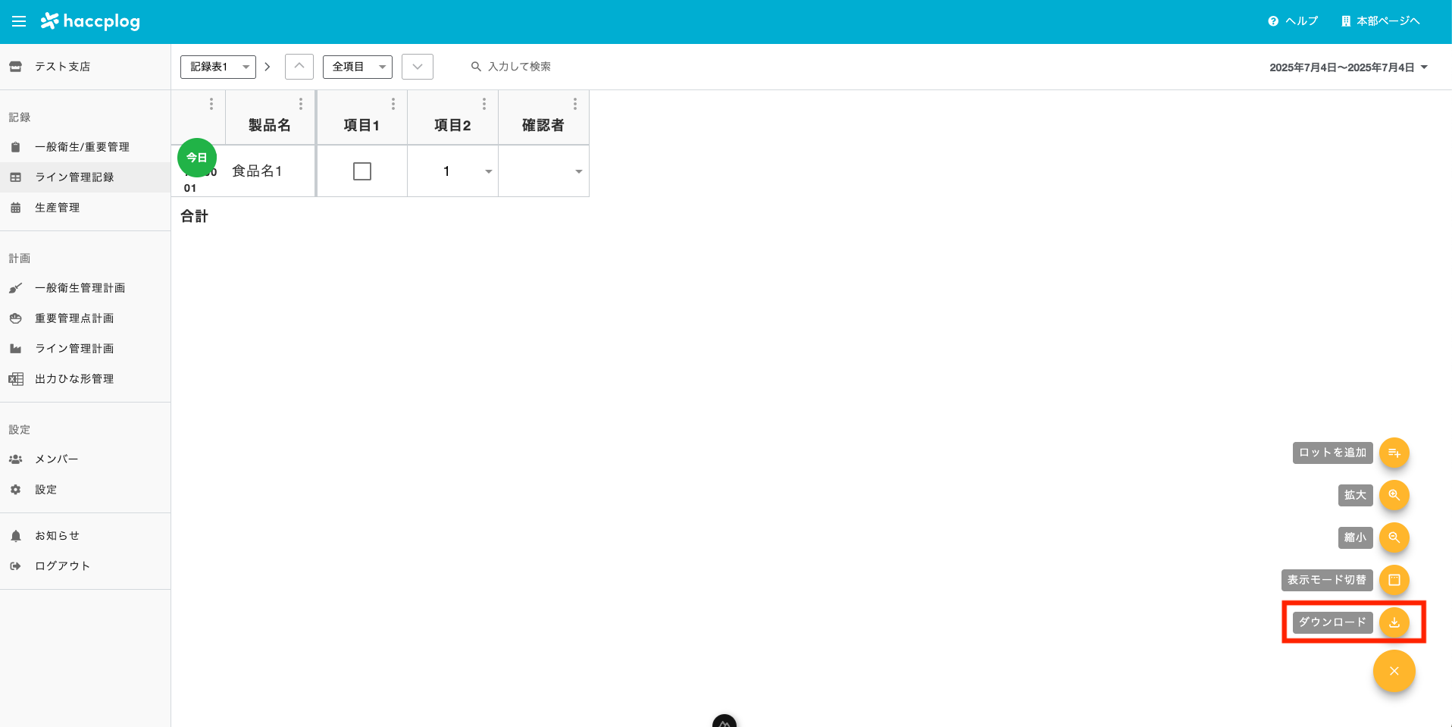Click the 出力ひな形管理 template icon

[x=16, y=378]
